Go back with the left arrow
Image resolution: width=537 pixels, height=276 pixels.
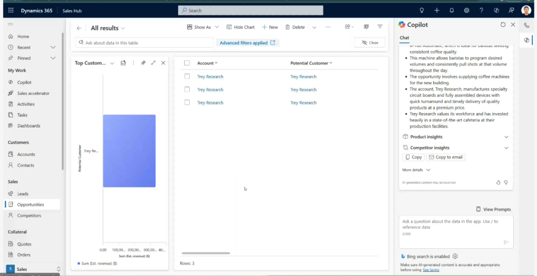[x=79, y=28]
